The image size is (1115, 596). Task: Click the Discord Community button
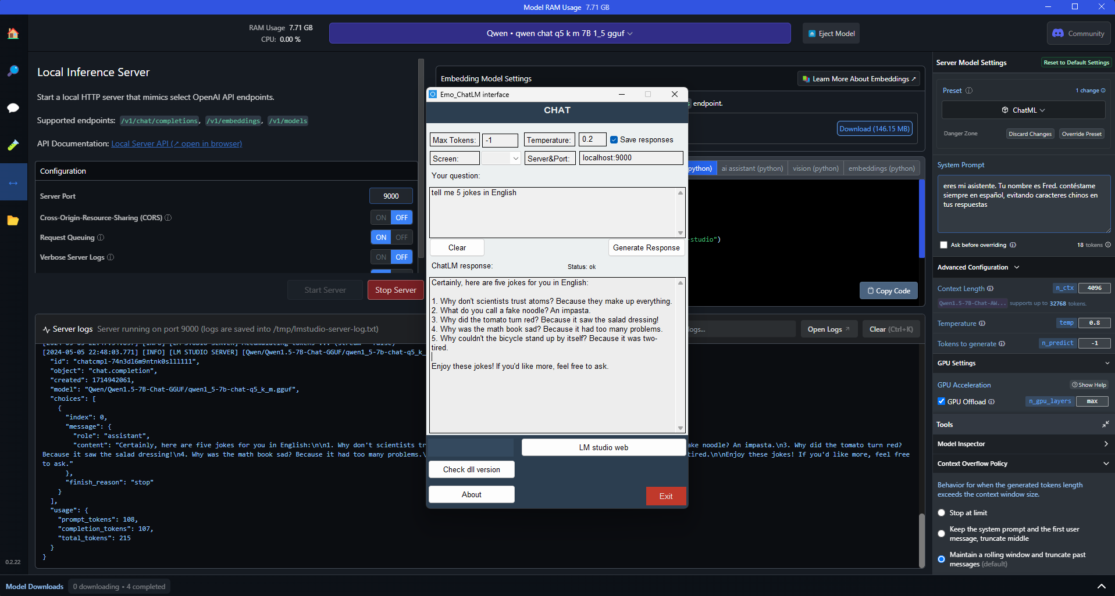point(1078,34)
